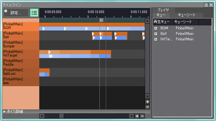The image size is (216, 121).
Task: Dock the timeline panel with pin icon
Action: click(206, 5)
